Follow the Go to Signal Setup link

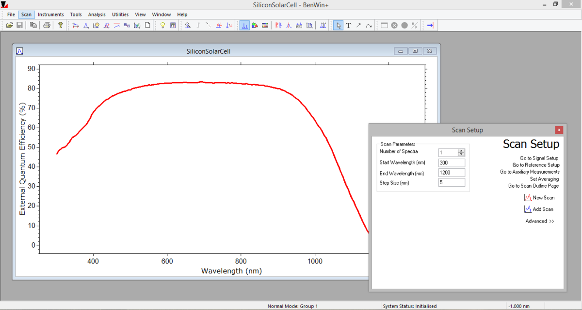539,158
